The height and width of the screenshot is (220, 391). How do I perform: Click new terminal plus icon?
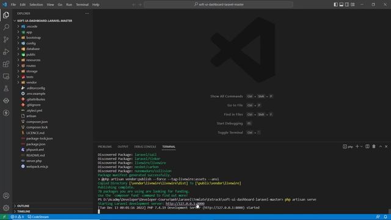357,147
